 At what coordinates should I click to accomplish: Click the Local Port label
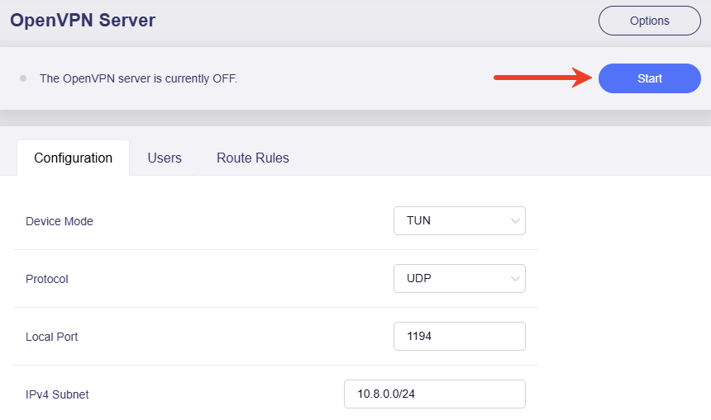point(52,337)
